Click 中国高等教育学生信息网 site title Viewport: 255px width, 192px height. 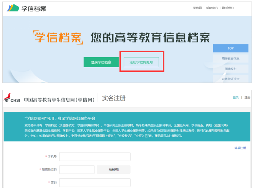[x=59, y=99]
